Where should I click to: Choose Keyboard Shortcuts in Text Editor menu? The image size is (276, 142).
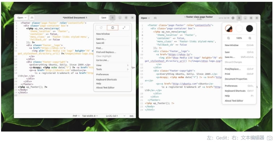tap(239, 91)
